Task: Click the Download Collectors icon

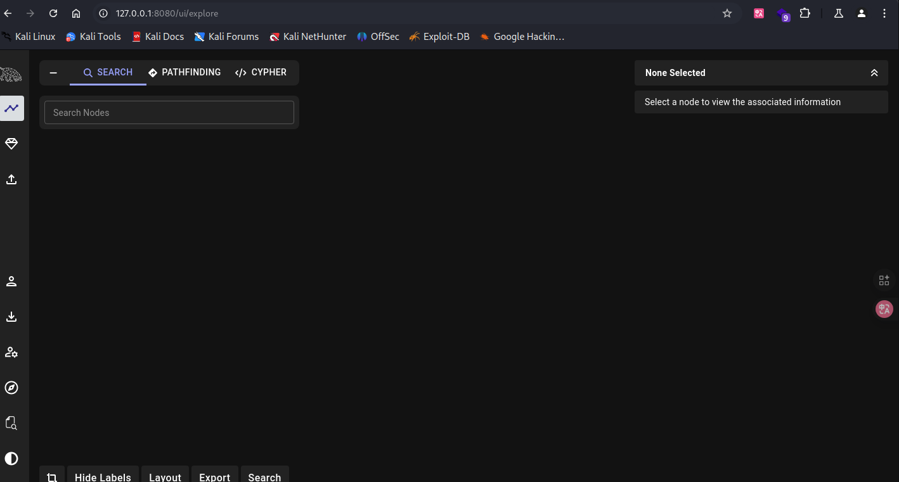Action: click(x=11, y=317)
